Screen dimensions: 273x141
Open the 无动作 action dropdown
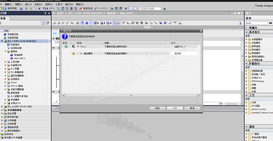184,53
